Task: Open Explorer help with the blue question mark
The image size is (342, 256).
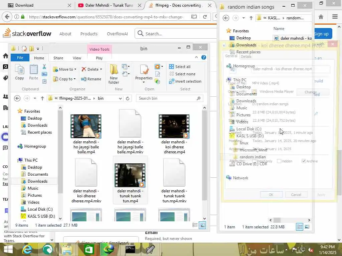Action: point(204,57)
